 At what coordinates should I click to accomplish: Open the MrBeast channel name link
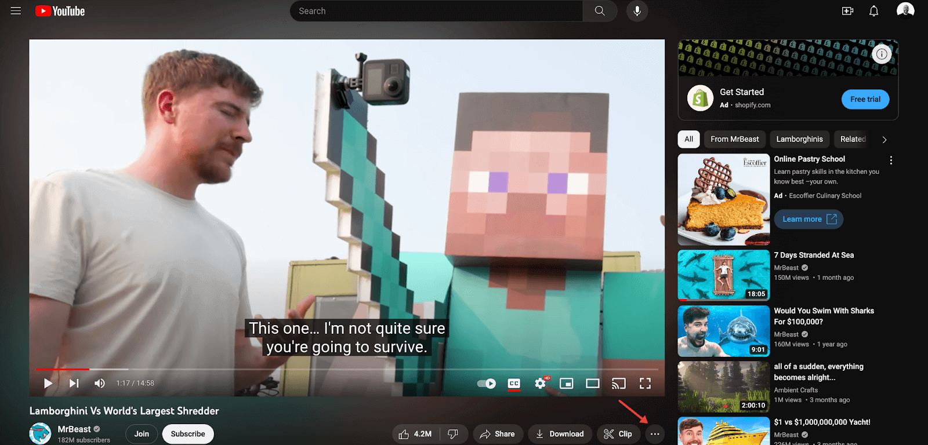point(74,429)
